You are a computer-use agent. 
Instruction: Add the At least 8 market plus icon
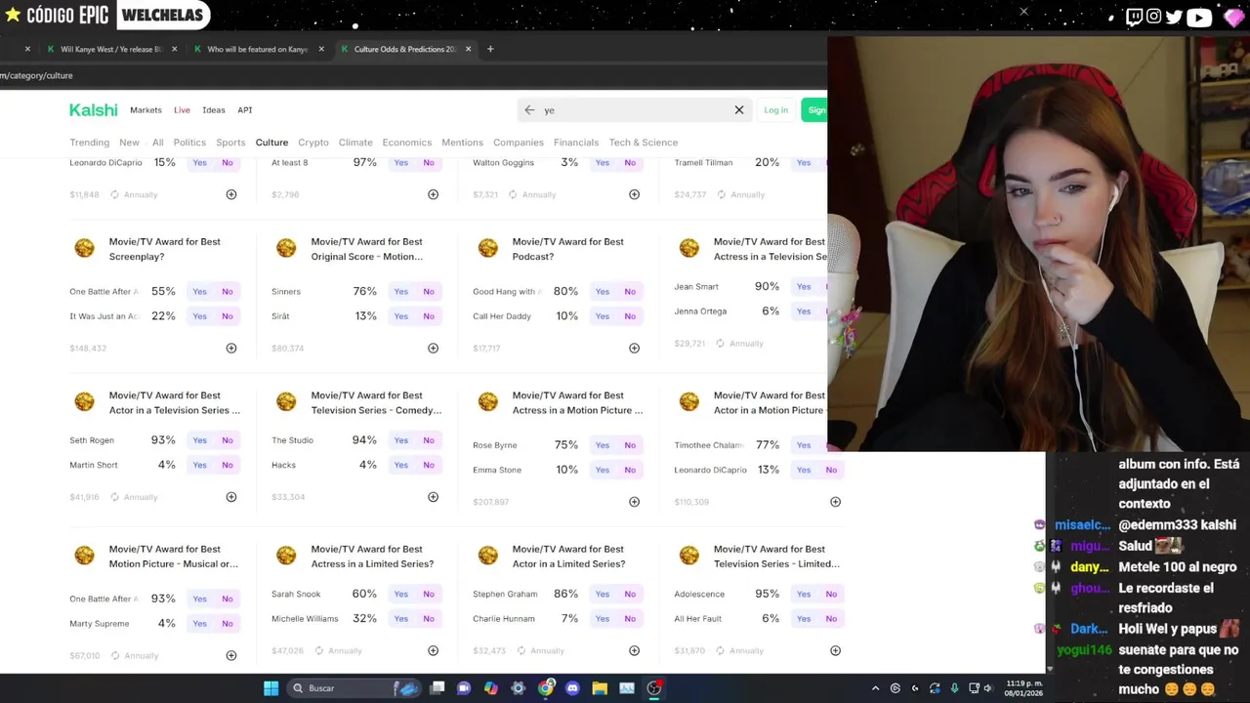[433, 194]
